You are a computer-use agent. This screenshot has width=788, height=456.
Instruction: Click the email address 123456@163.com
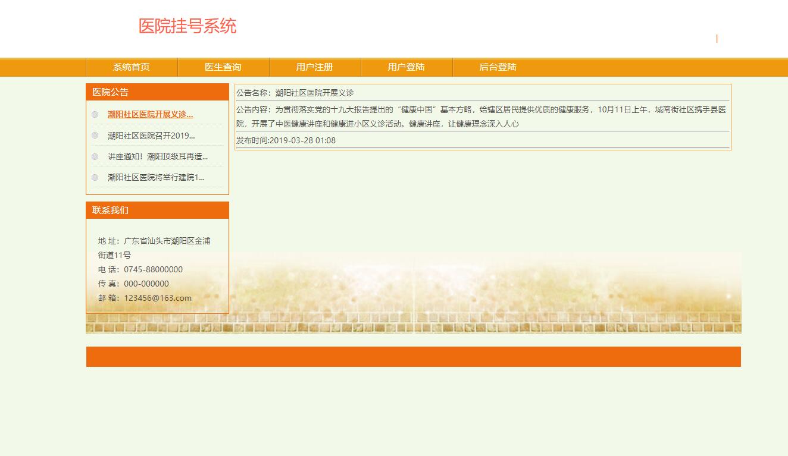158,298
